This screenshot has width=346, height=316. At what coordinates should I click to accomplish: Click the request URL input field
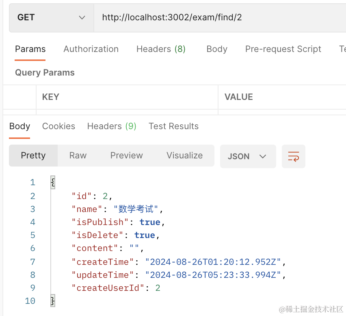[x=219, y=17]
